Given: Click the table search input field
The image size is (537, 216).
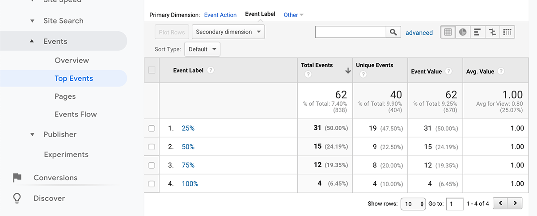Looking at the screenshot, I should point(351,32).
